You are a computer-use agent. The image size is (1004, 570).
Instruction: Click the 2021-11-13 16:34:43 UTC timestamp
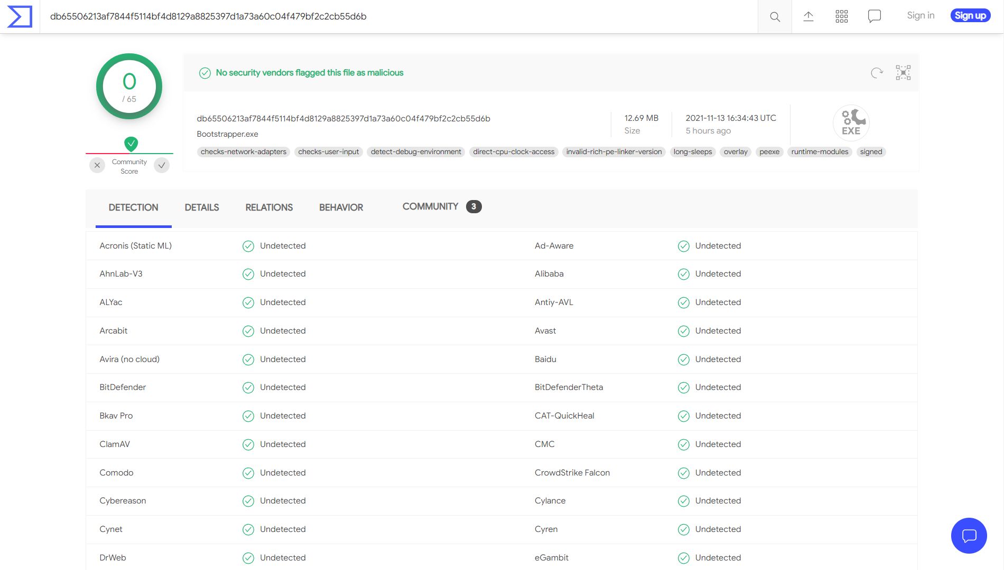click(x=731, y=118)
